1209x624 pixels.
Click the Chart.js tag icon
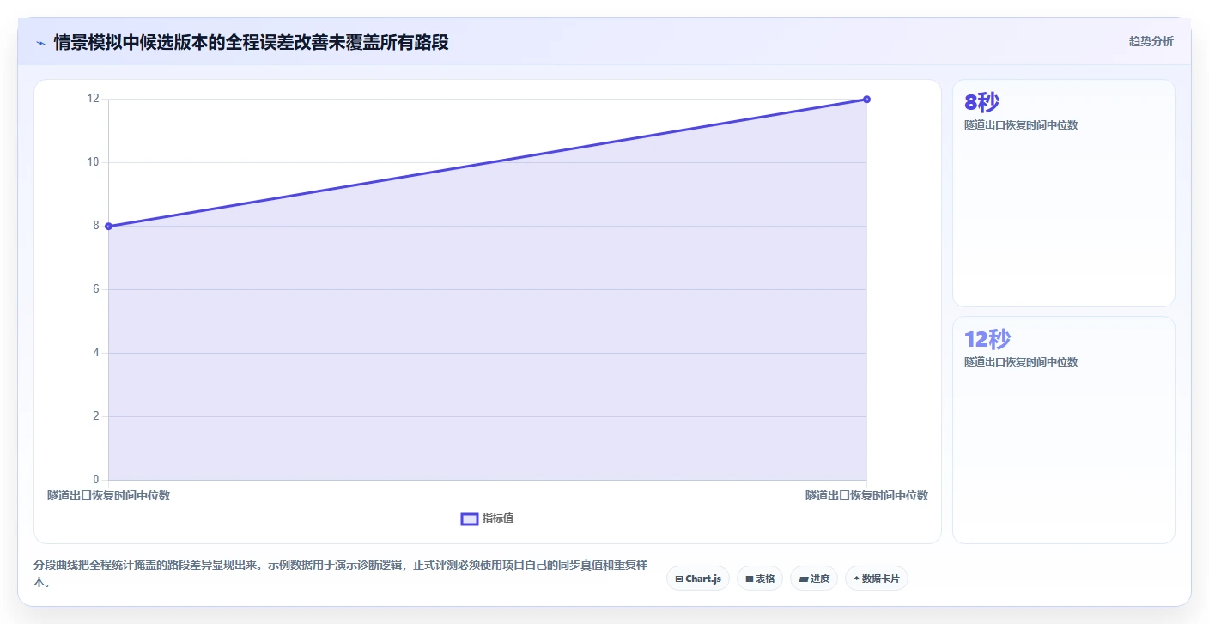pyautogui.click(x=679, y=579)
